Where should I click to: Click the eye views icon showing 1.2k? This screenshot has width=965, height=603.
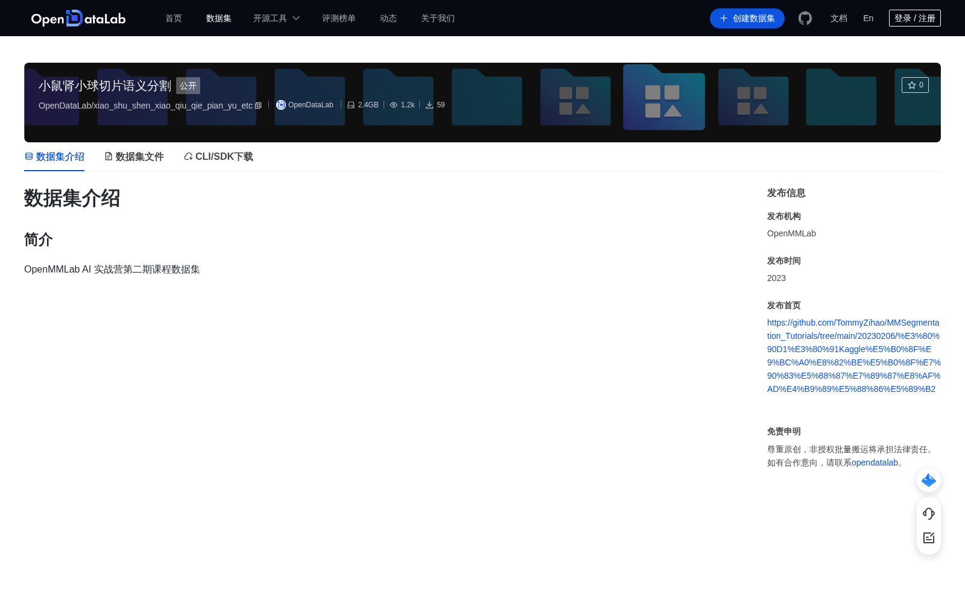394,105
